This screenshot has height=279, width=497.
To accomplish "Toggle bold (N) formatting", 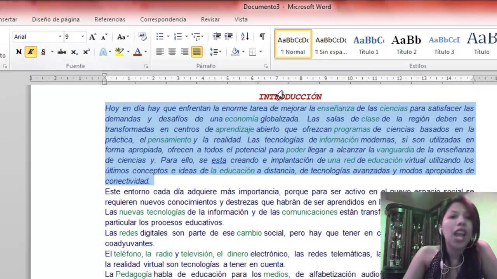I will (19, 52).
